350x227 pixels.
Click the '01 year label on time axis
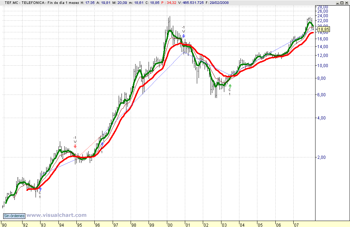point(188,225)
